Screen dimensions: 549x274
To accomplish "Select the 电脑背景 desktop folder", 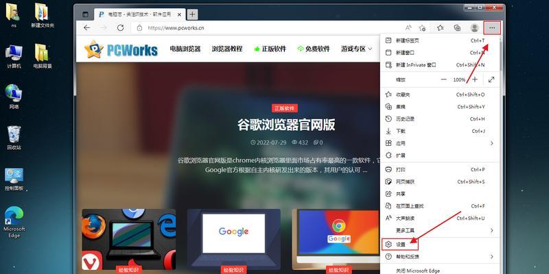I will click(43, 56).
